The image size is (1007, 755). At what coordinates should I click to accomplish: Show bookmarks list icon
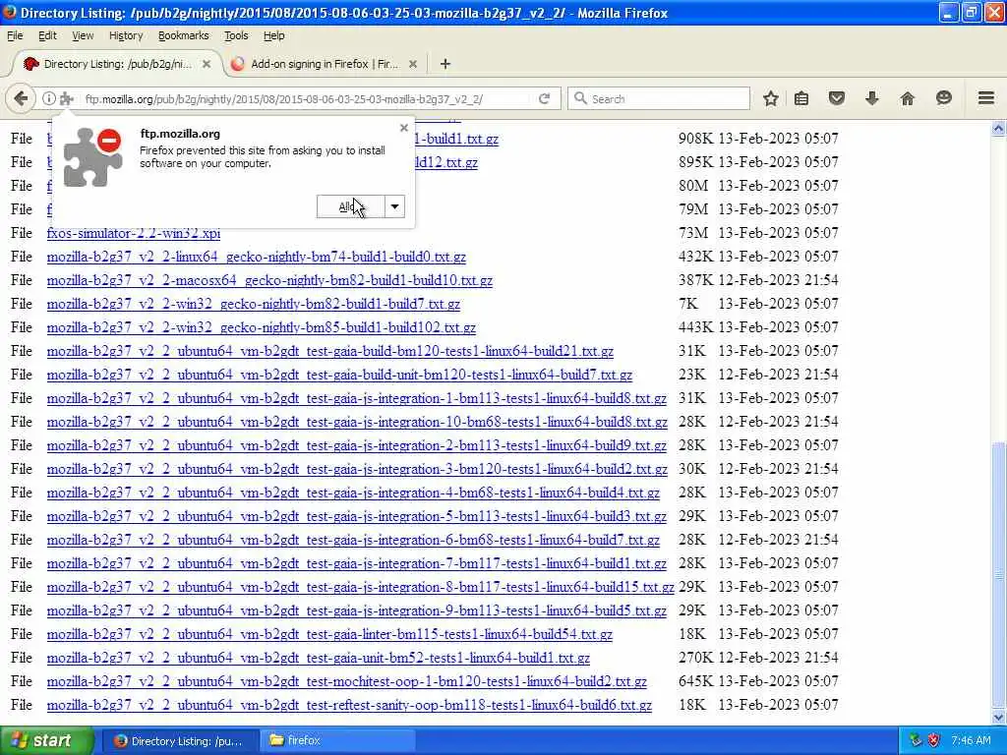tap(801, 99)
